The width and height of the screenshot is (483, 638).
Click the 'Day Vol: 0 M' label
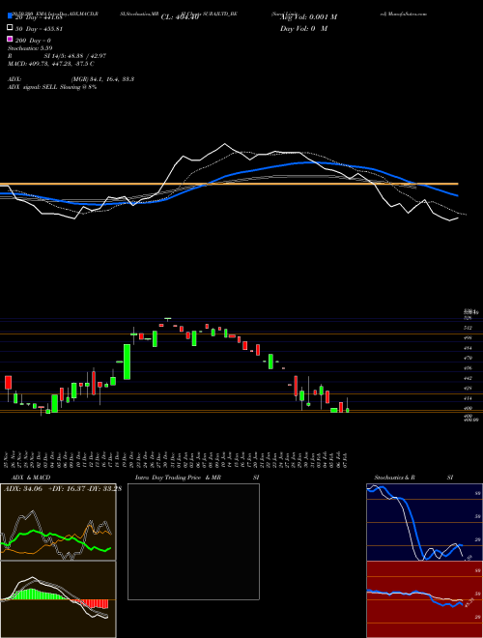pyautogui.click(x=303, y=29)
